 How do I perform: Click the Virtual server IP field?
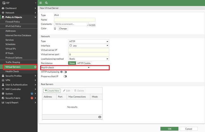[x=89, y=50]
